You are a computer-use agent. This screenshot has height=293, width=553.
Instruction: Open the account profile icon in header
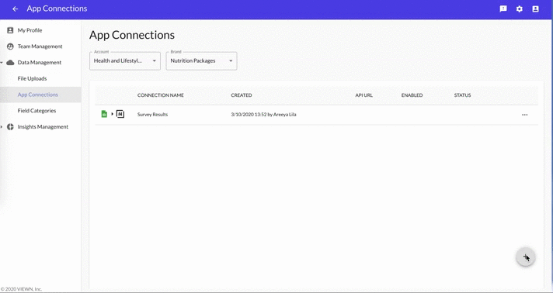[x=535, y=9]
